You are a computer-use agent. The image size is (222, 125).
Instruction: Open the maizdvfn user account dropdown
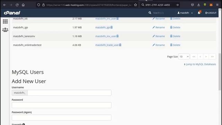[185, 13]
